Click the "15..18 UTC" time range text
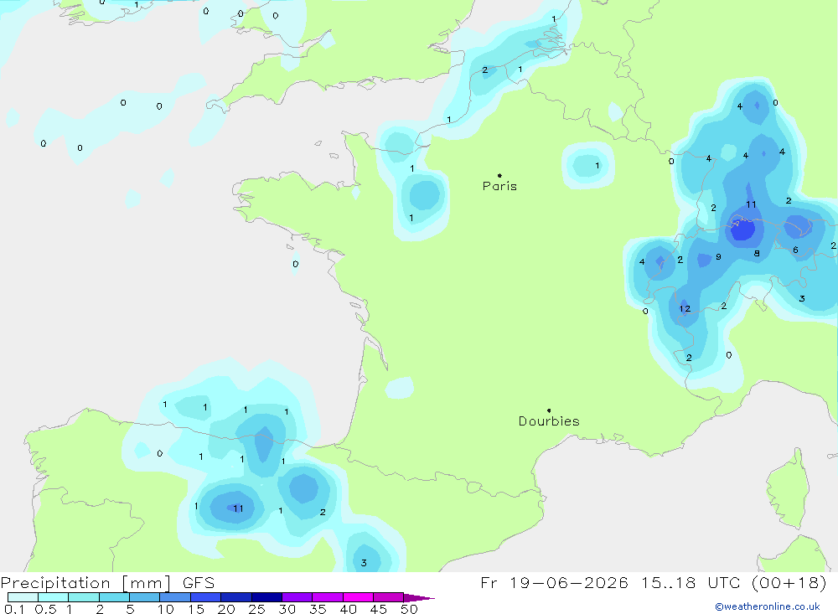838x614 pixels. point(692,582)
